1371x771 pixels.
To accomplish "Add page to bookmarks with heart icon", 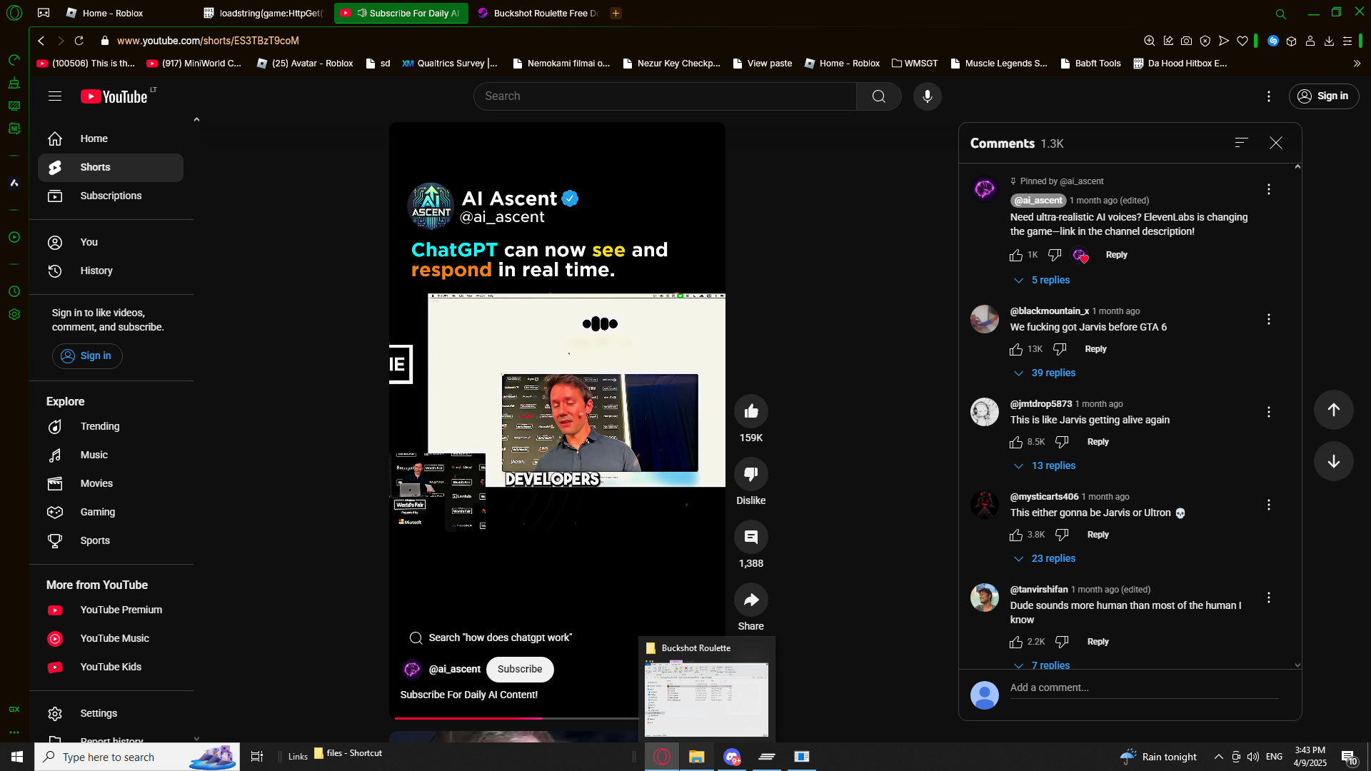I will coord(1242,41).
